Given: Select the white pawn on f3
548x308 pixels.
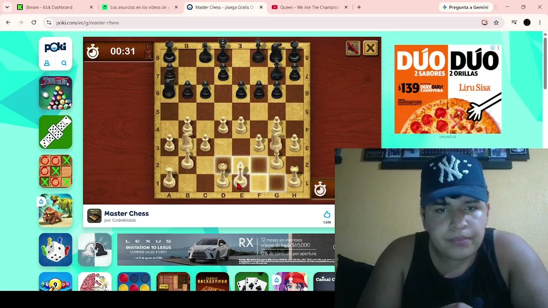Looking at the screenshot, I should point(259,143).
